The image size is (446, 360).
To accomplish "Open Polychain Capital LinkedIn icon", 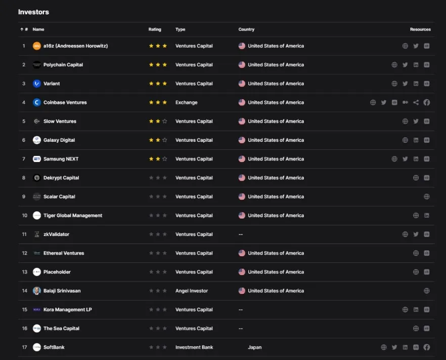I will (x=416, y=65).
